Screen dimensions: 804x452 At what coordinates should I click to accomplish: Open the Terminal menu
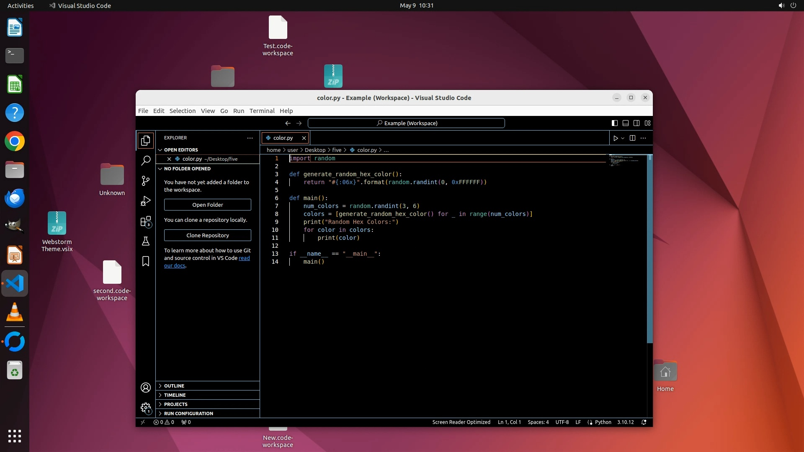coord(262,111)
